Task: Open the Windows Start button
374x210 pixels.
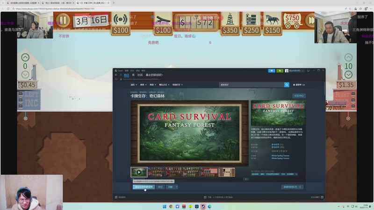Action: click(165, 206)
